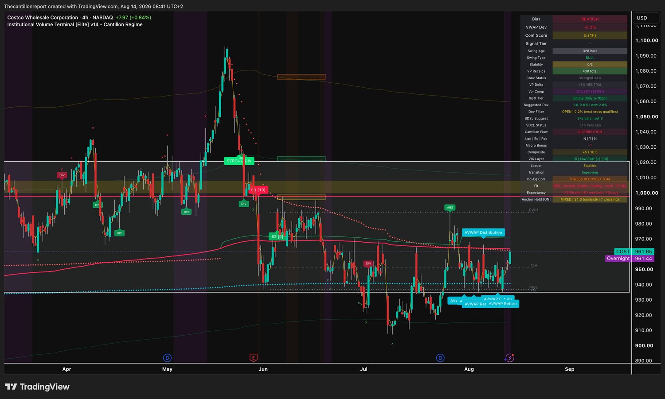Click the BEARISH bias cell
The height and width of the screenshot is (399, 665).
tap(590, 19)
